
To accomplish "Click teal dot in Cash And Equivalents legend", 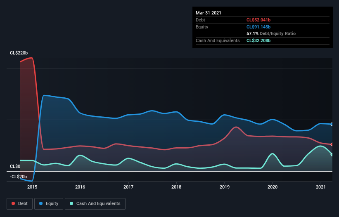I will coord(71,203).
